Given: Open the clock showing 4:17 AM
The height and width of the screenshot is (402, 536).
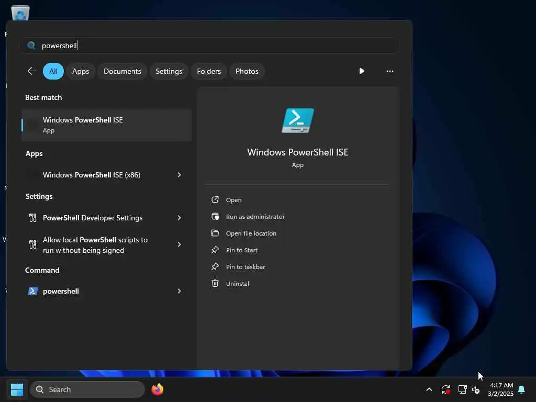Looking at the screenshot, I should pyautogui.click(x=501, y=389).
